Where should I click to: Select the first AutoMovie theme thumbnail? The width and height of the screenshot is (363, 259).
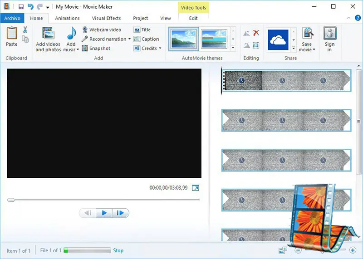point(184,39)
